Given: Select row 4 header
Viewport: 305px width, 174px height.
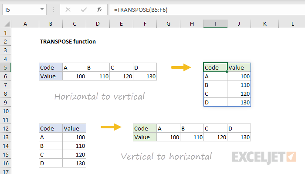Looking at the screenshot, I should [5, 59].
